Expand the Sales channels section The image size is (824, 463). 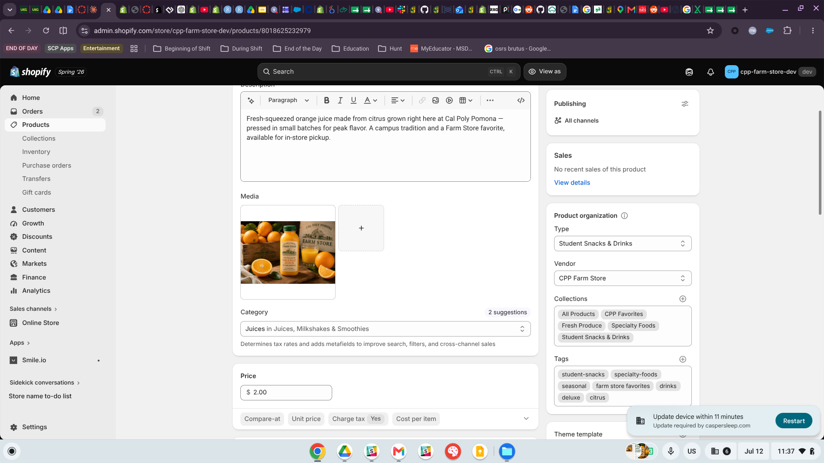(x=33, y=309)
